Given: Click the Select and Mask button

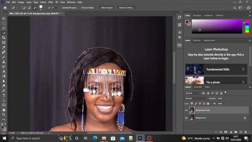Looking at the screenshot, I should [126, 8].
